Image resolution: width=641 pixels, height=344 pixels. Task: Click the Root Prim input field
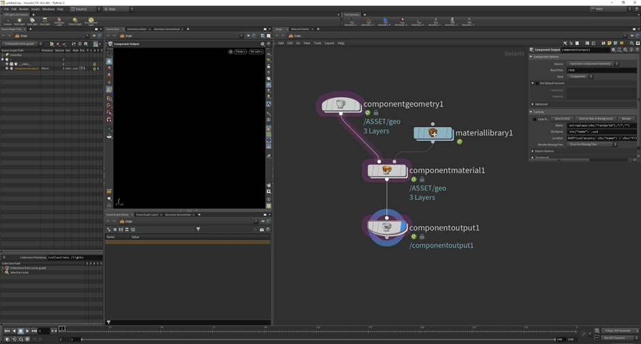coord(601,70)
